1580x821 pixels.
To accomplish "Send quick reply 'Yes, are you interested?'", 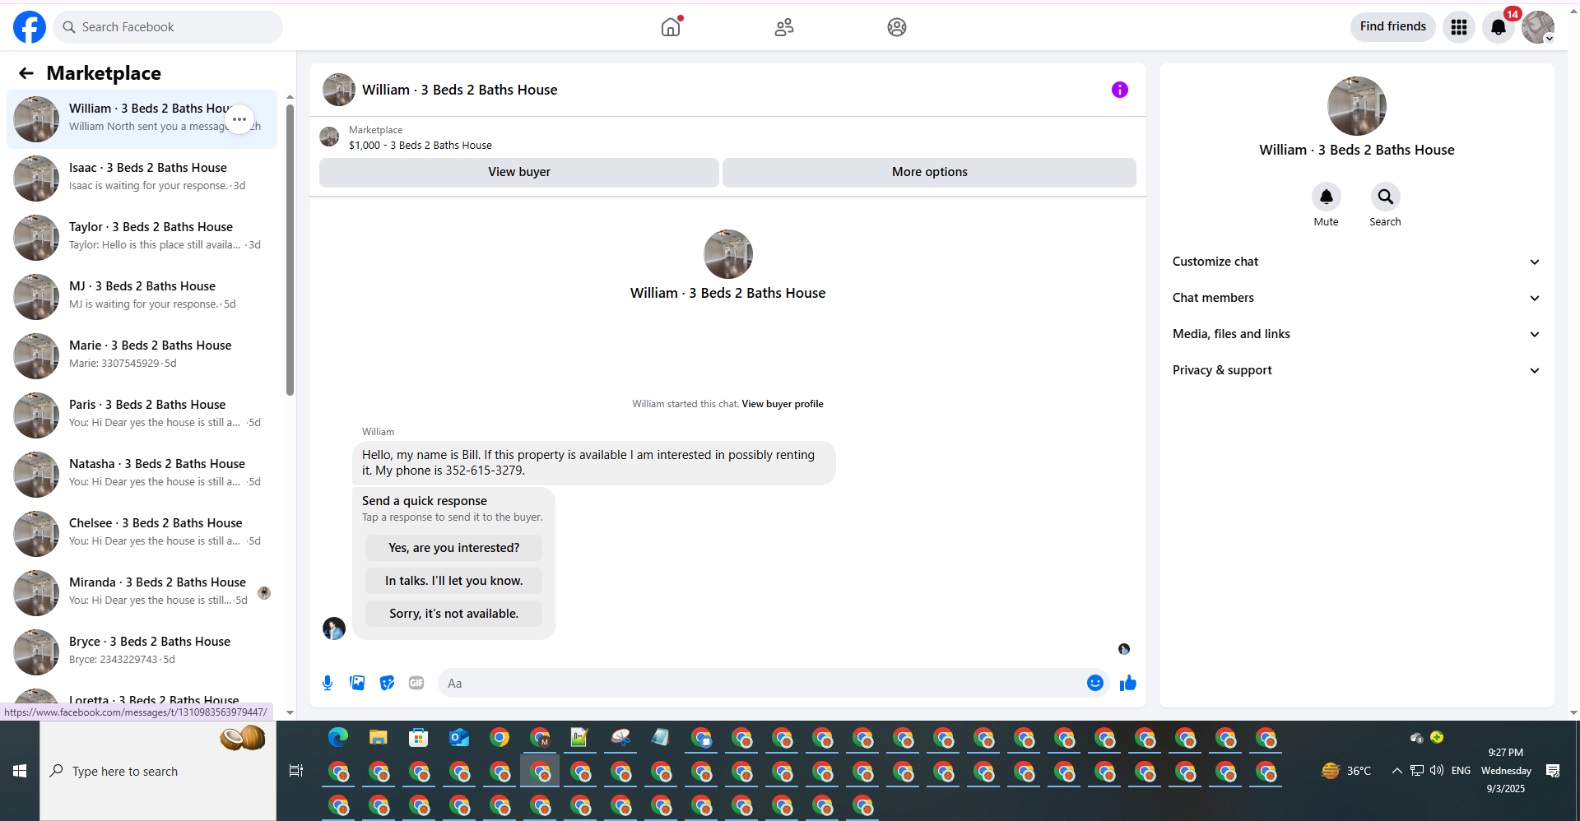I will coord(454,548).
